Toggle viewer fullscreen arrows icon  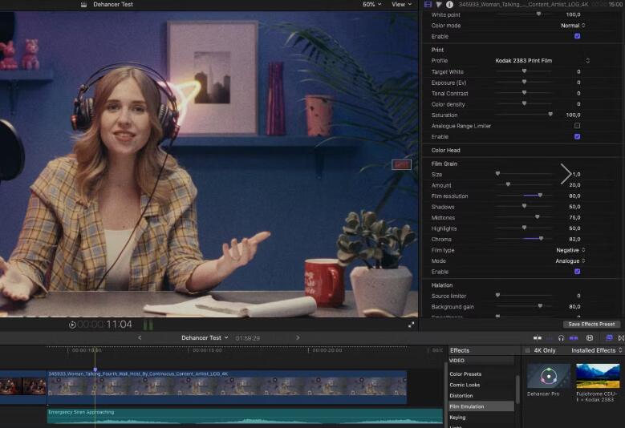pos(412,325)
